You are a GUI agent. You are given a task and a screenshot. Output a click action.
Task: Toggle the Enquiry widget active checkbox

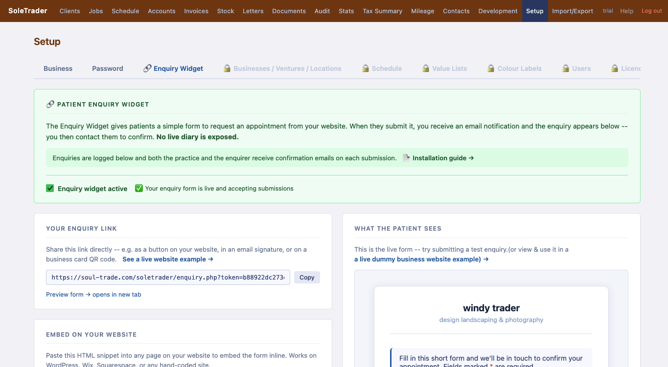pyautogui.click(x=50, y=188)
